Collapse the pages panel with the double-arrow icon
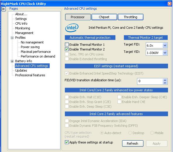Viewport: 187px width, 152px height. pyautogui.click(x=4, y=9)
